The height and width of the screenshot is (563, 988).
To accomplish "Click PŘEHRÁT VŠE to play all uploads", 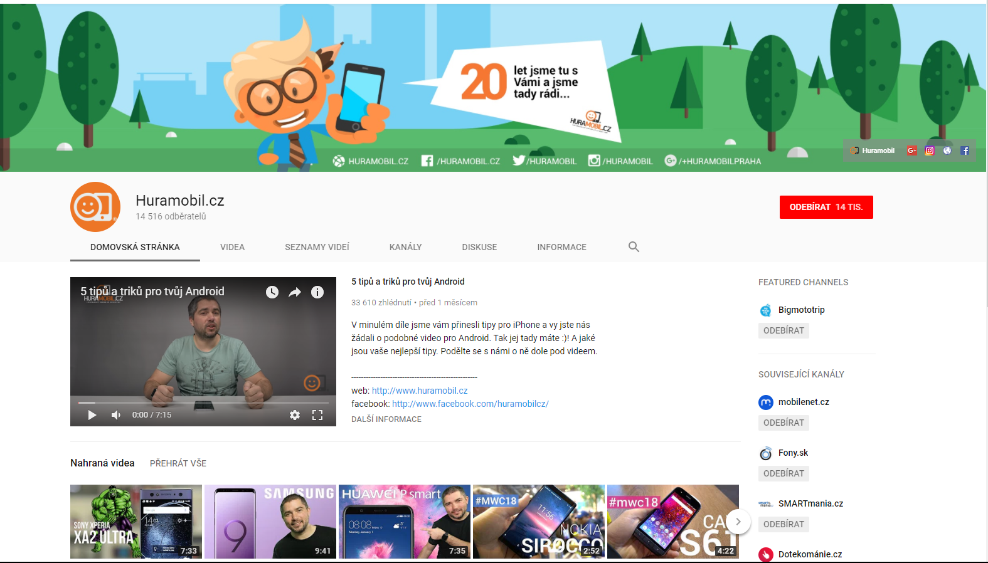I will (178, 463).
